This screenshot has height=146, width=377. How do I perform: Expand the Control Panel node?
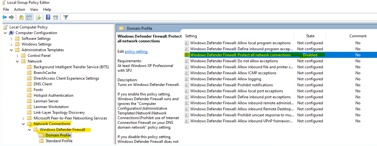[x=17, y=56]
